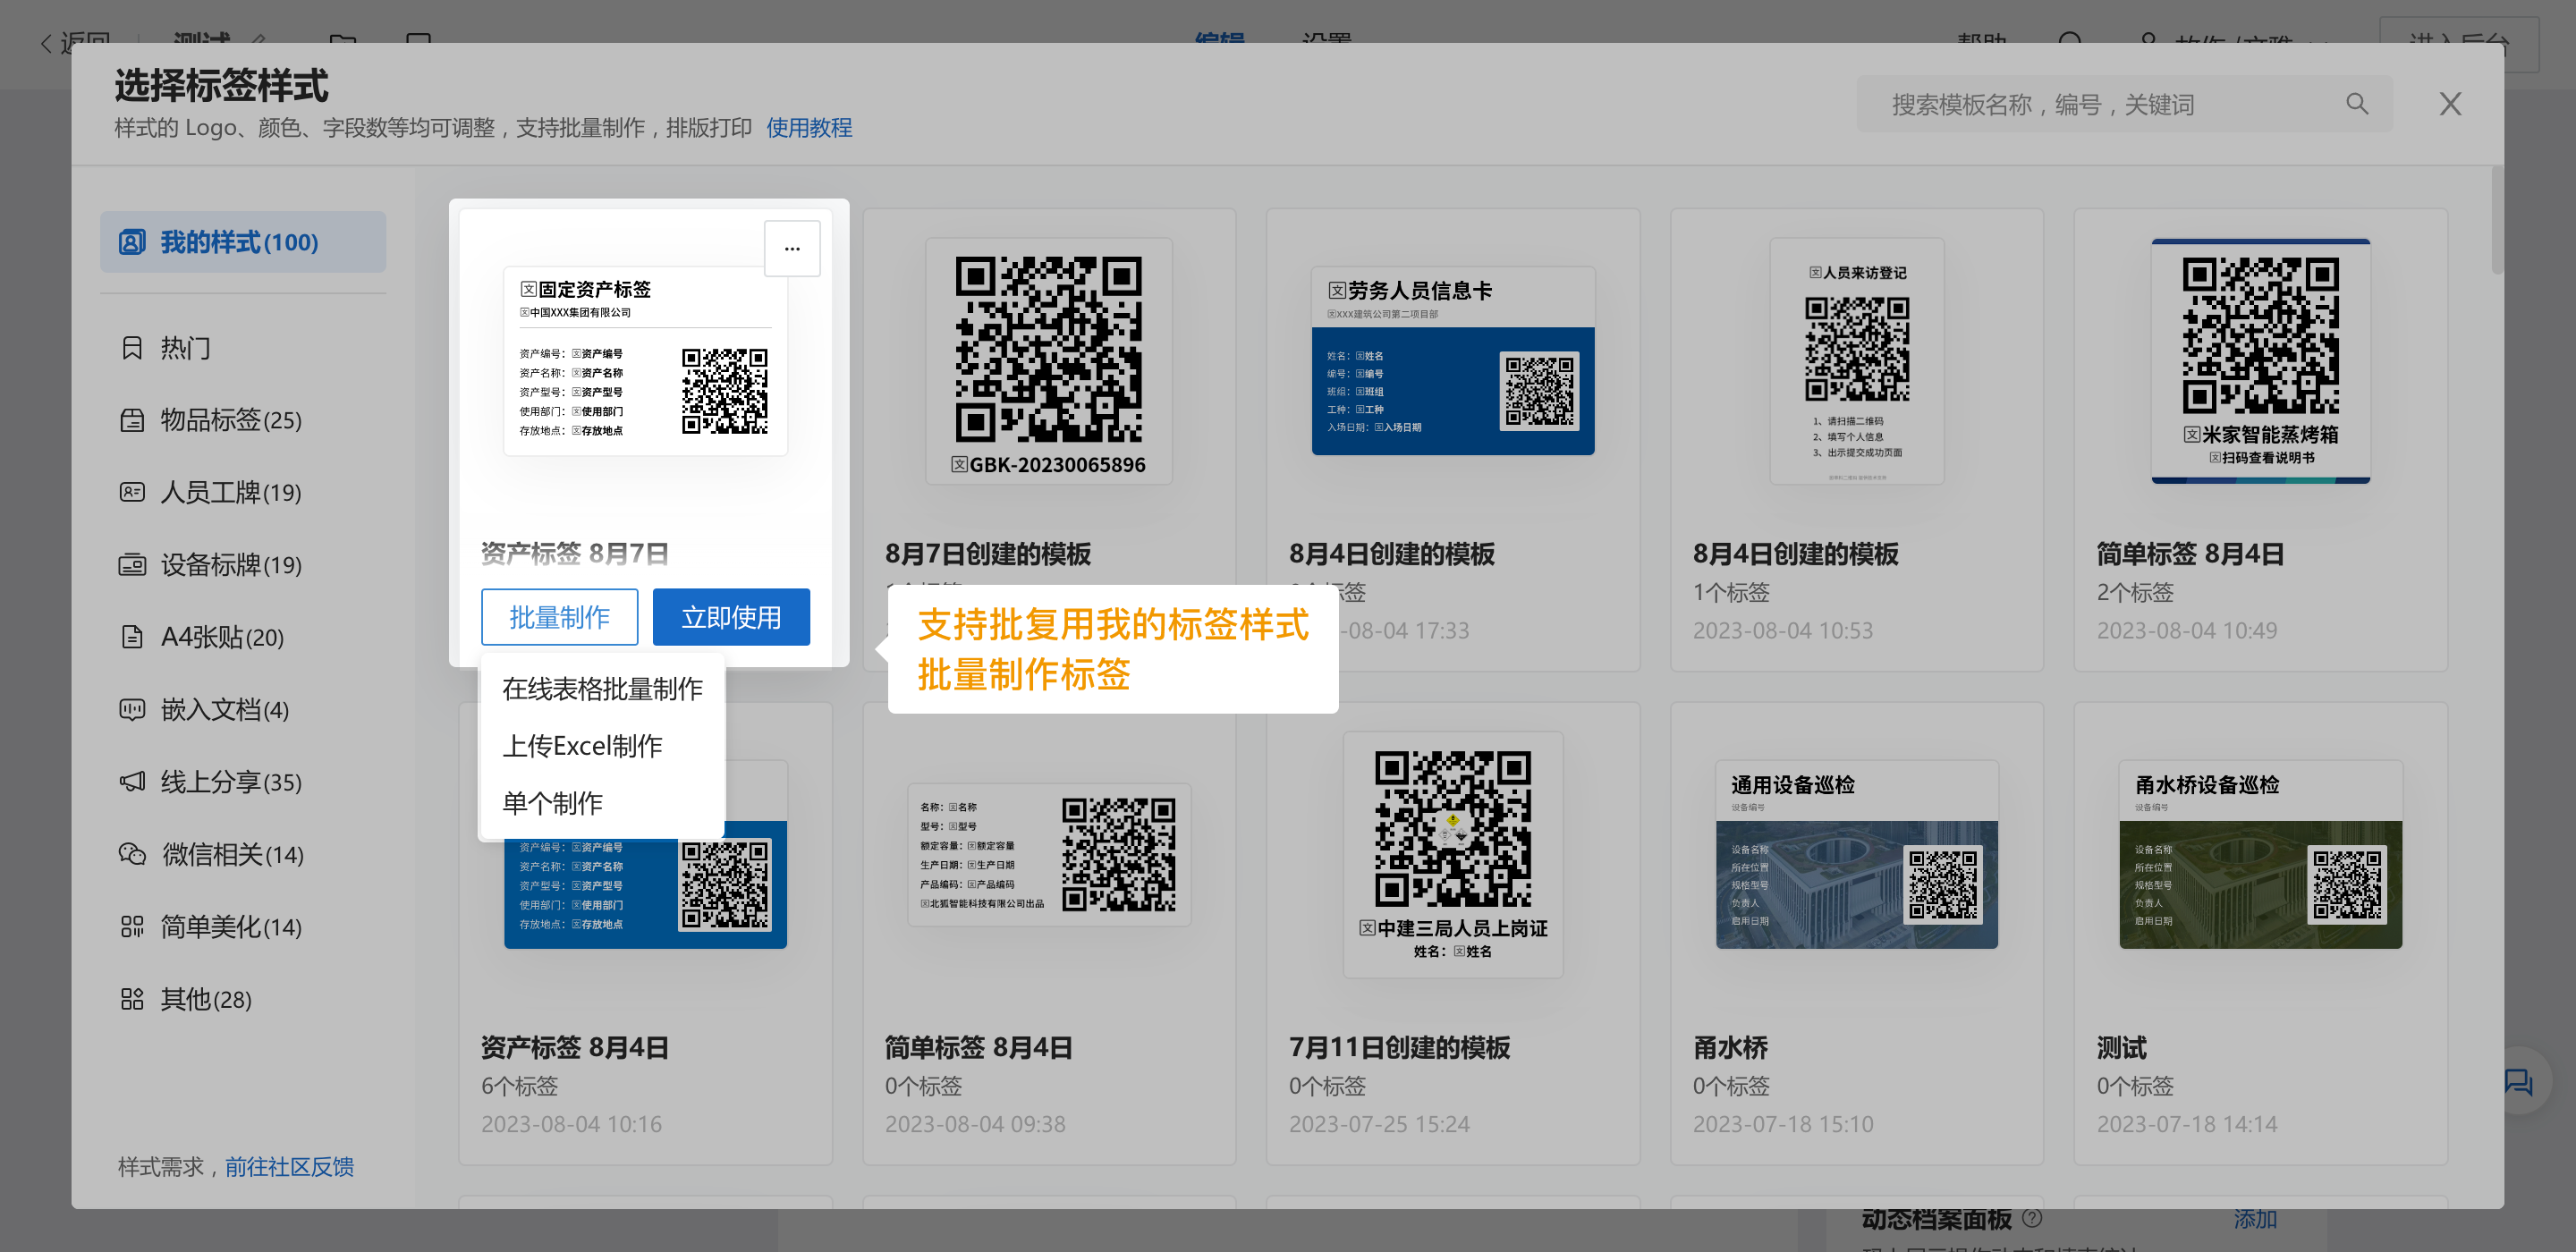The width and height of the screenshot is (2576, 1252).
Task: Select the 中建三局人员上岗证 template thumbnail
Action: pyautogui.click(x=1452, y=855)
